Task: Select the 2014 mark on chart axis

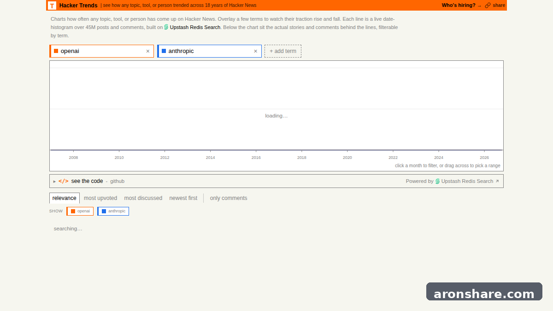Action: point(210,158)
